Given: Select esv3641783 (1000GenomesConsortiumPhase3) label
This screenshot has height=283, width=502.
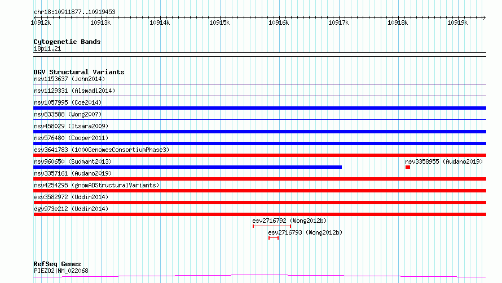Looking at the screenshot, I should [102, 150].
